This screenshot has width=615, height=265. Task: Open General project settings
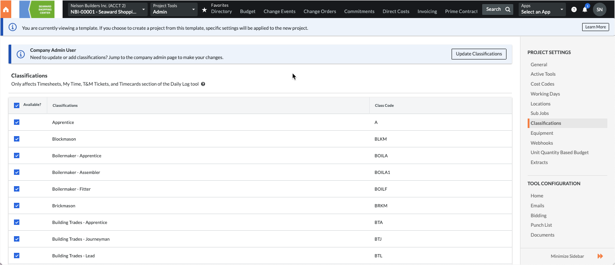coord(539,64)
